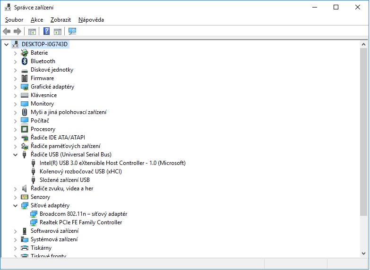Image resolution: width=370 pixels, height=270 pixels.
Task: Expand the Grafické adaptéry node
Action: click(x=15, y=87)
